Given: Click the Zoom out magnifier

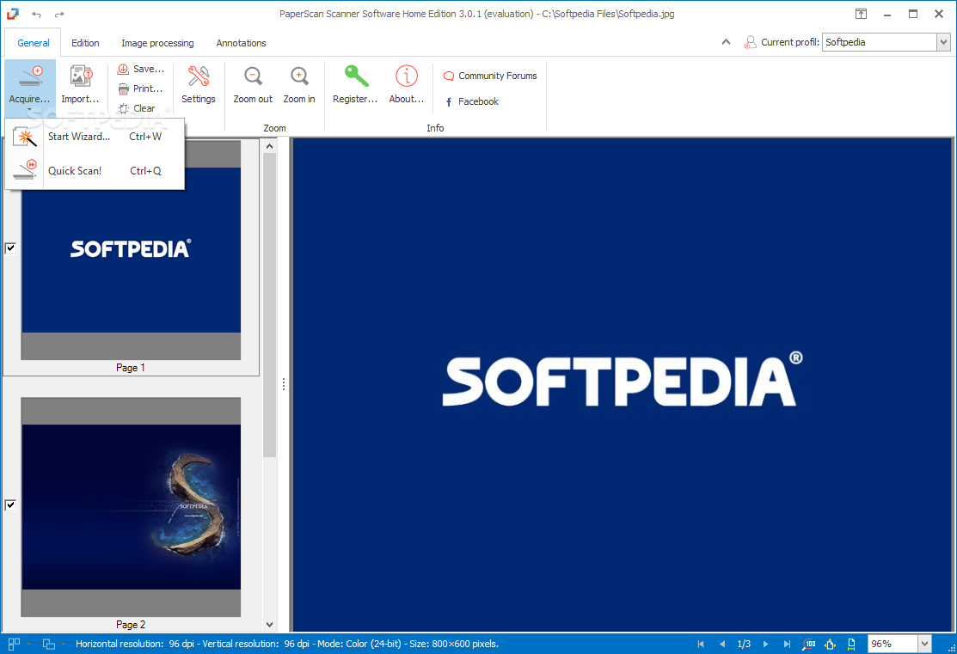Looking at the screenshot, I should [x=253, y=76].
